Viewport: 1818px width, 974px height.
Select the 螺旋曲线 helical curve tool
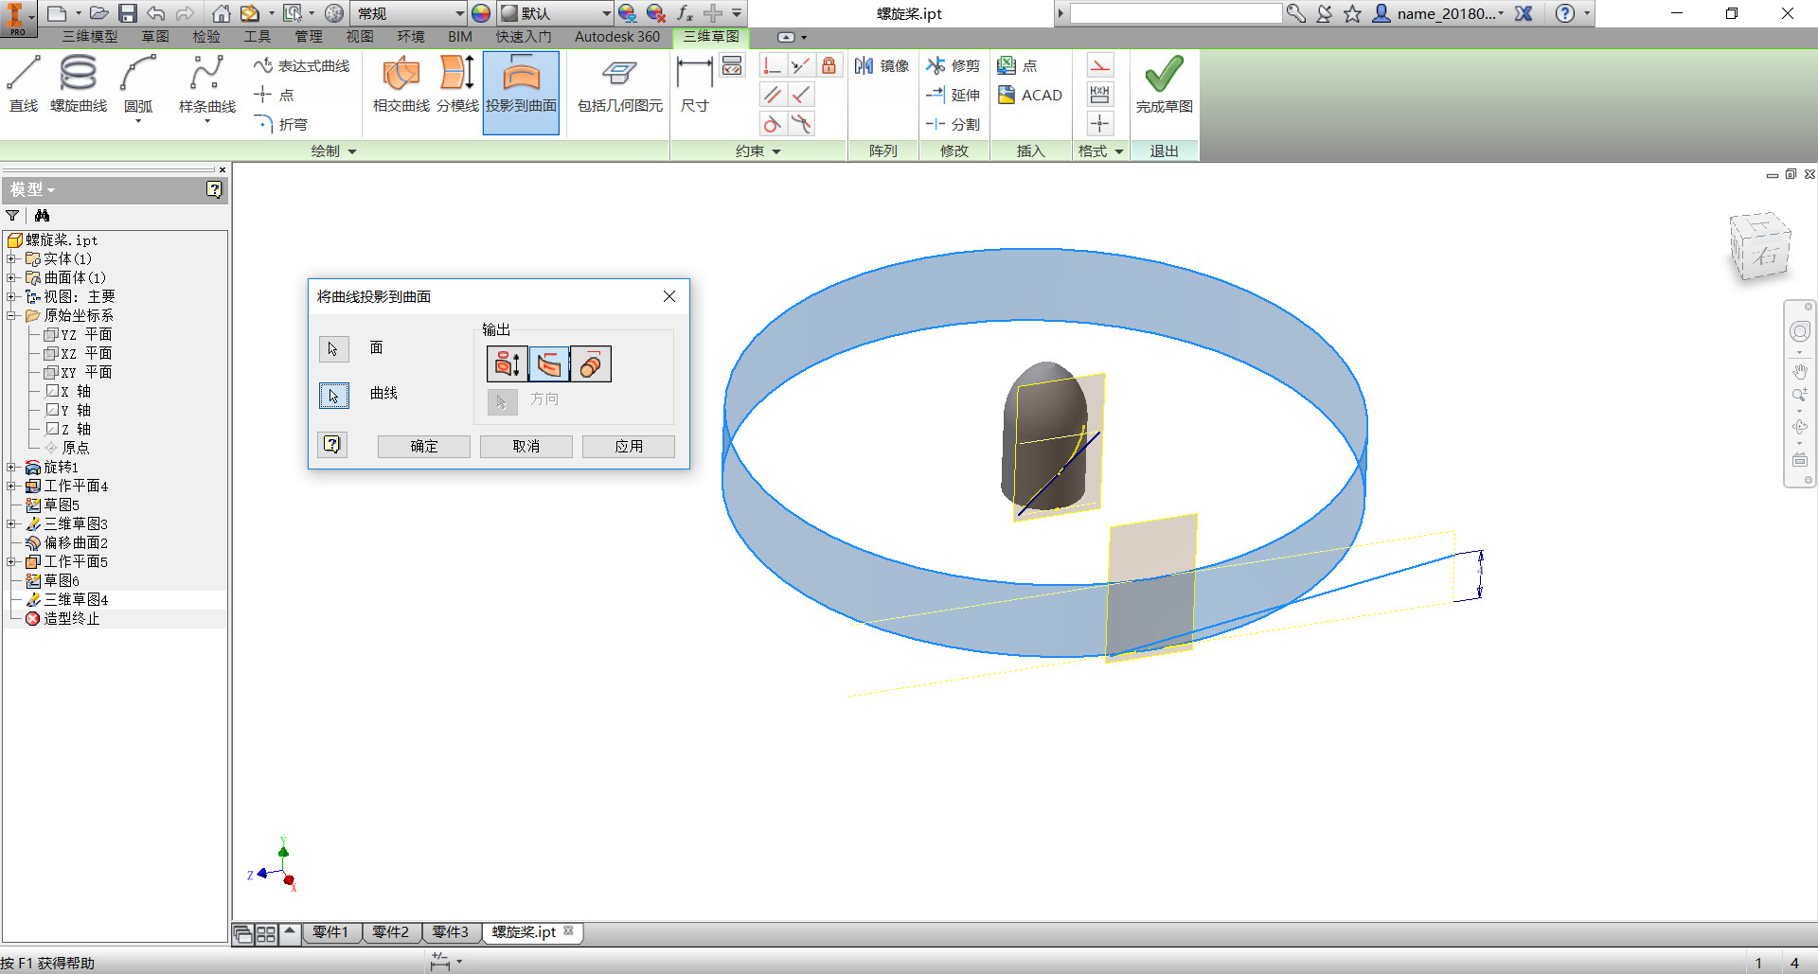point(79,83)
